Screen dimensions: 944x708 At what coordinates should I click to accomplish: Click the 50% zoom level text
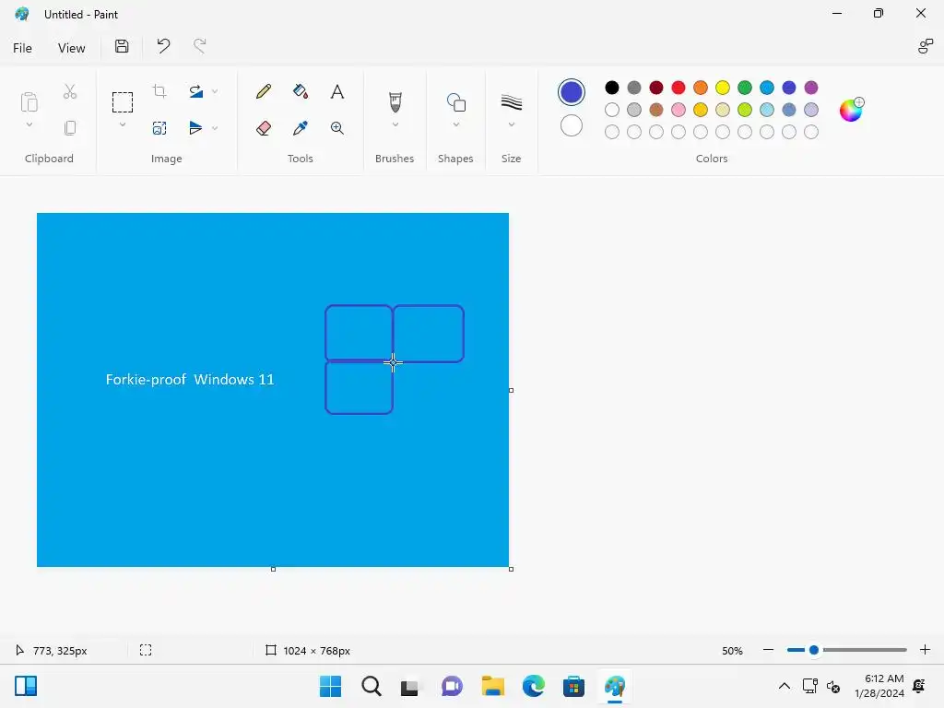pos(732,651)
